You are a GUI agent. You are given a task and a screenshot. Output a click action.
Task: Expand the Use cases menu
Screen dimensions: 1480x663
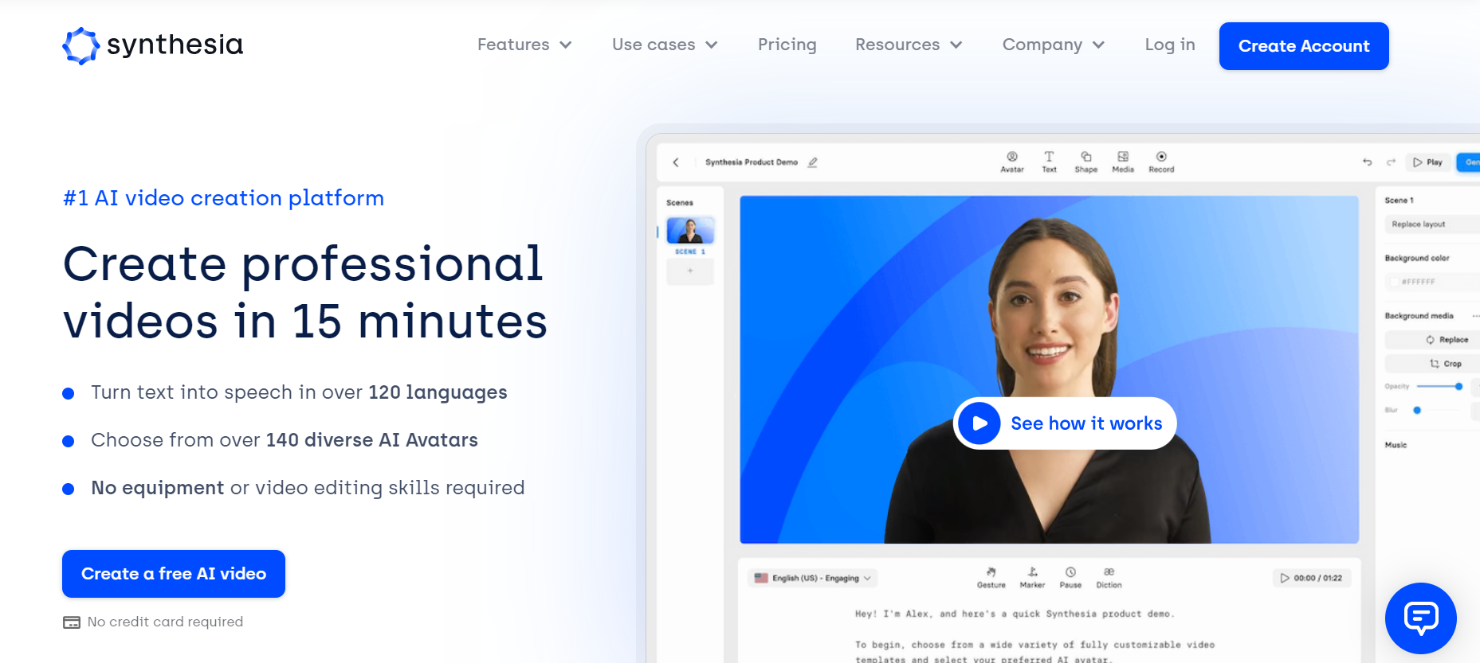pos(665,45)
